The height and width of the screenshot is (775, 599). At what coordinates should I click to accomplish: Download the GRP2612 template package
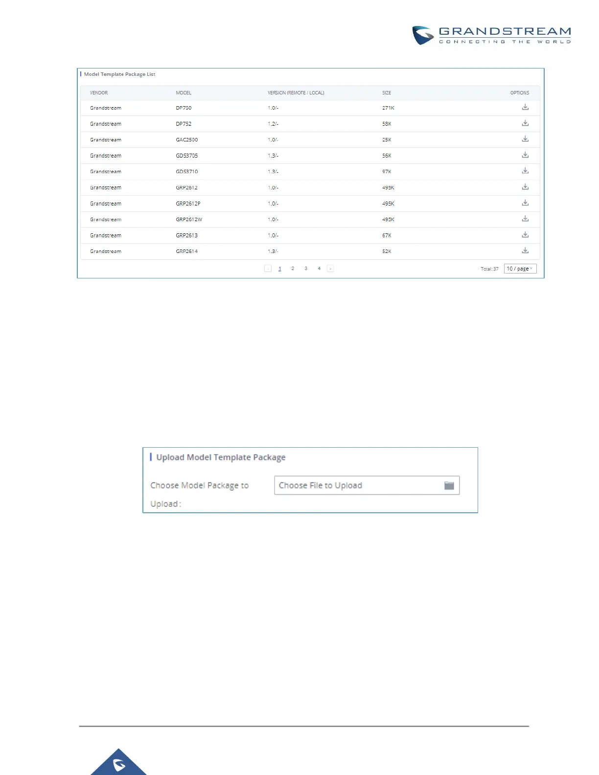(525, 187)
